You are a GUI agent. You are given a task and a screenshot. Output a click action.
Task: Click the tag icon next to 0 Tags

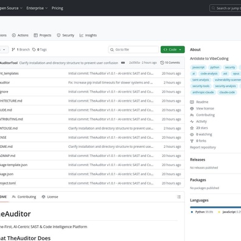click(34, 49)
